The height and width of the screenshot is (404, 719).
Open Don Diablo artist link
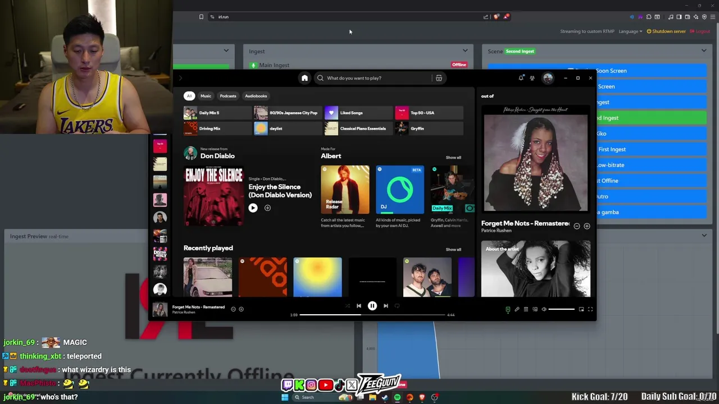[x=217, y=156]
